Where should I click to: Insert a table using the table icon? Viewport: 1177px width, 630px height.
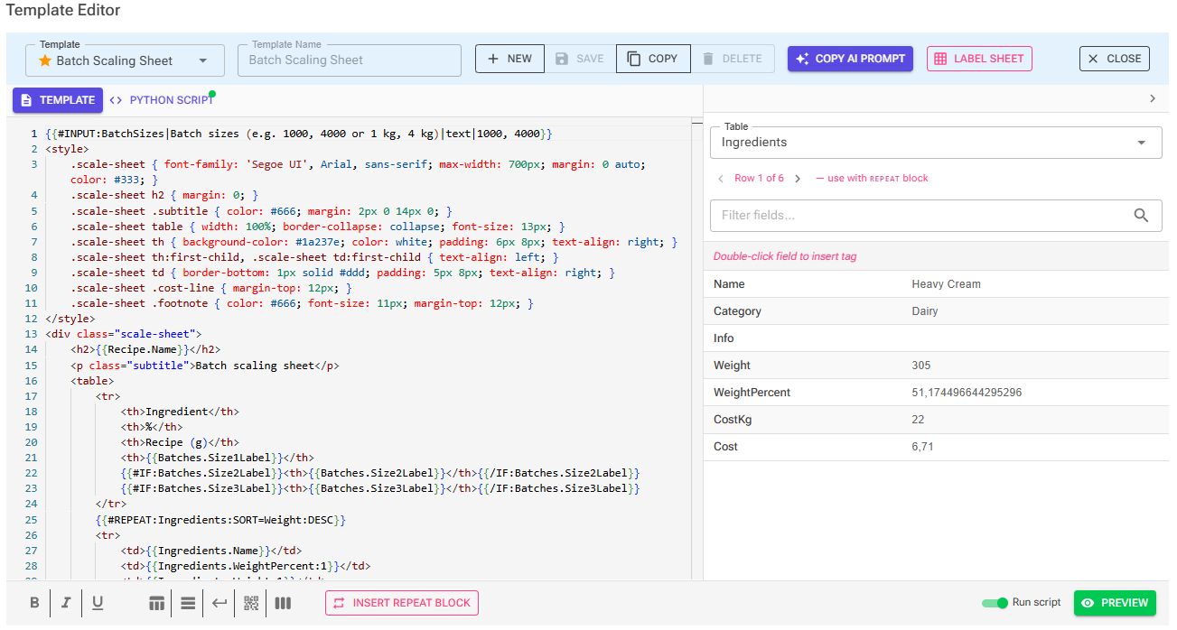coord(156,603)
